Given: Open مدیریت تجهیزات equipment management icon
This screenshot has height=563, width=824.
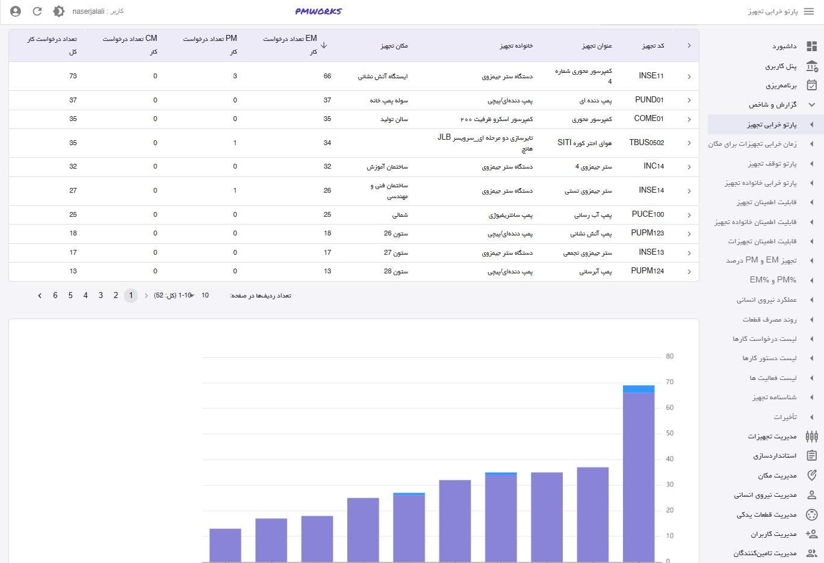Looking at the screenshot, I should [x=813, y=436].
